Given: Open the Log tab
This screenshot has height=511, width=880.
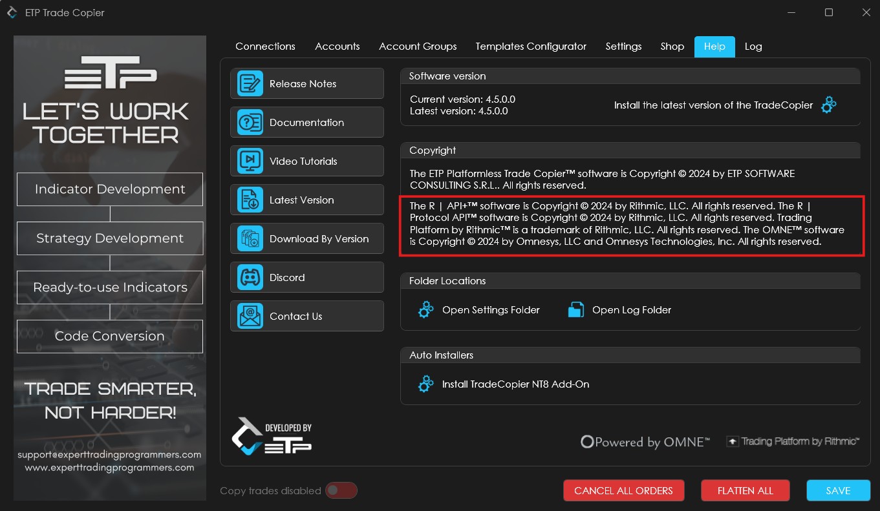Looking at the screenshot, I should click(x=753, y=47).
